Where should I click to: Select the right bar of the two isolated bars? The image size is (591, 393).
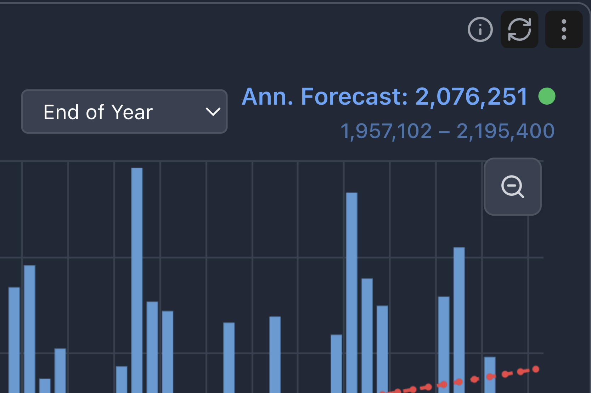pos(275,354)
